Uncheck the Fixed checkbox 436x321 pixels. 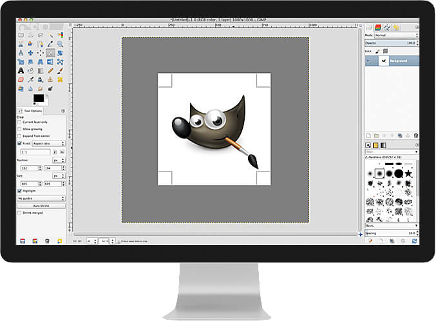[19, 143]
